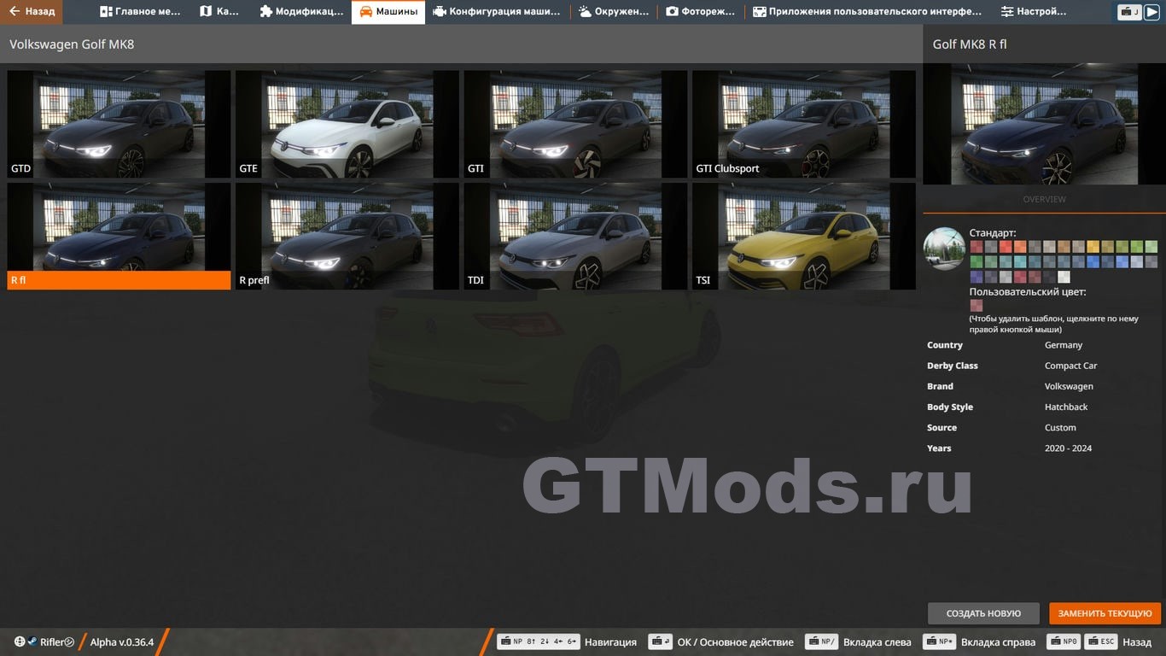Select the GTD car thumbnail
Image resolution: width=1166 pixels, height=656 pixels.
pos(119,124)
